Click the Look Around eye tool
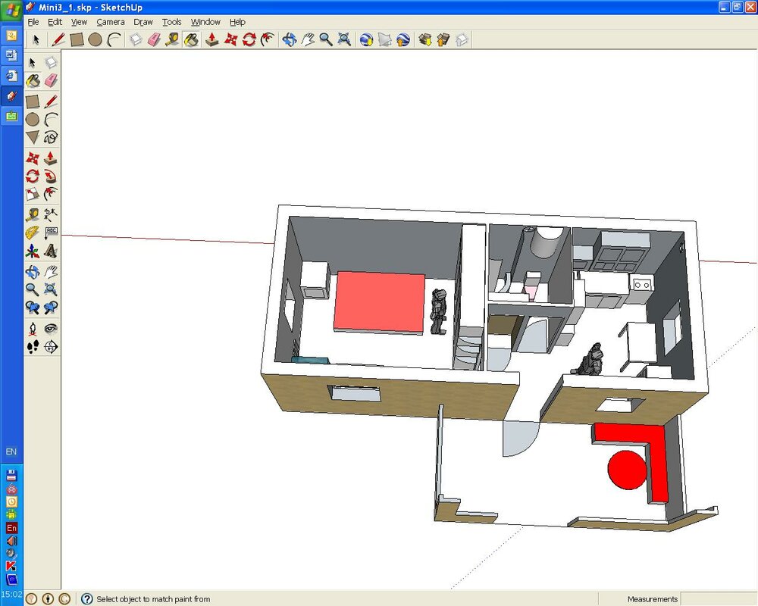This screenshot has height=606, width=758. [x=51, y=329]
